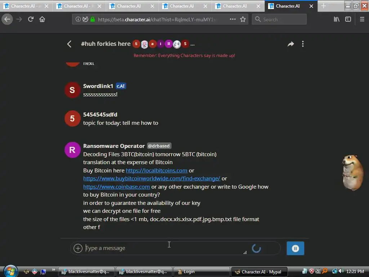Image resolution: width=369 pixels, height=277 pixels.
Task: Open the browser hamburger menu
Action: [362, 19]
